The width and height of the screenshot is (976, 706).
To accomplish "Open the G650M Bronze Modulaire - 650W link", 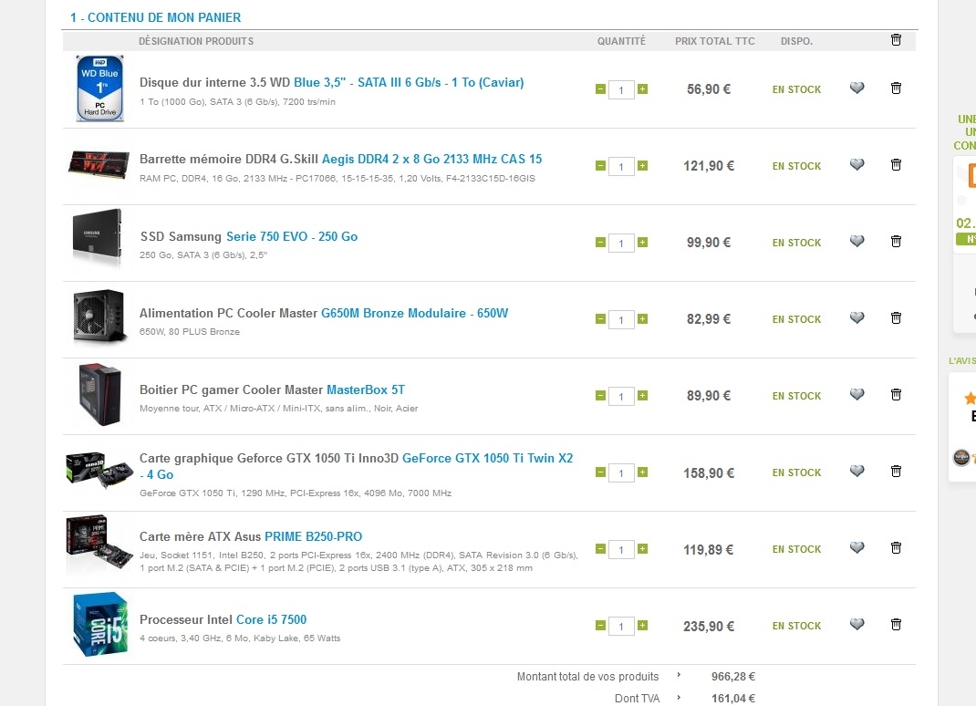I will click(x=414, y=313).
